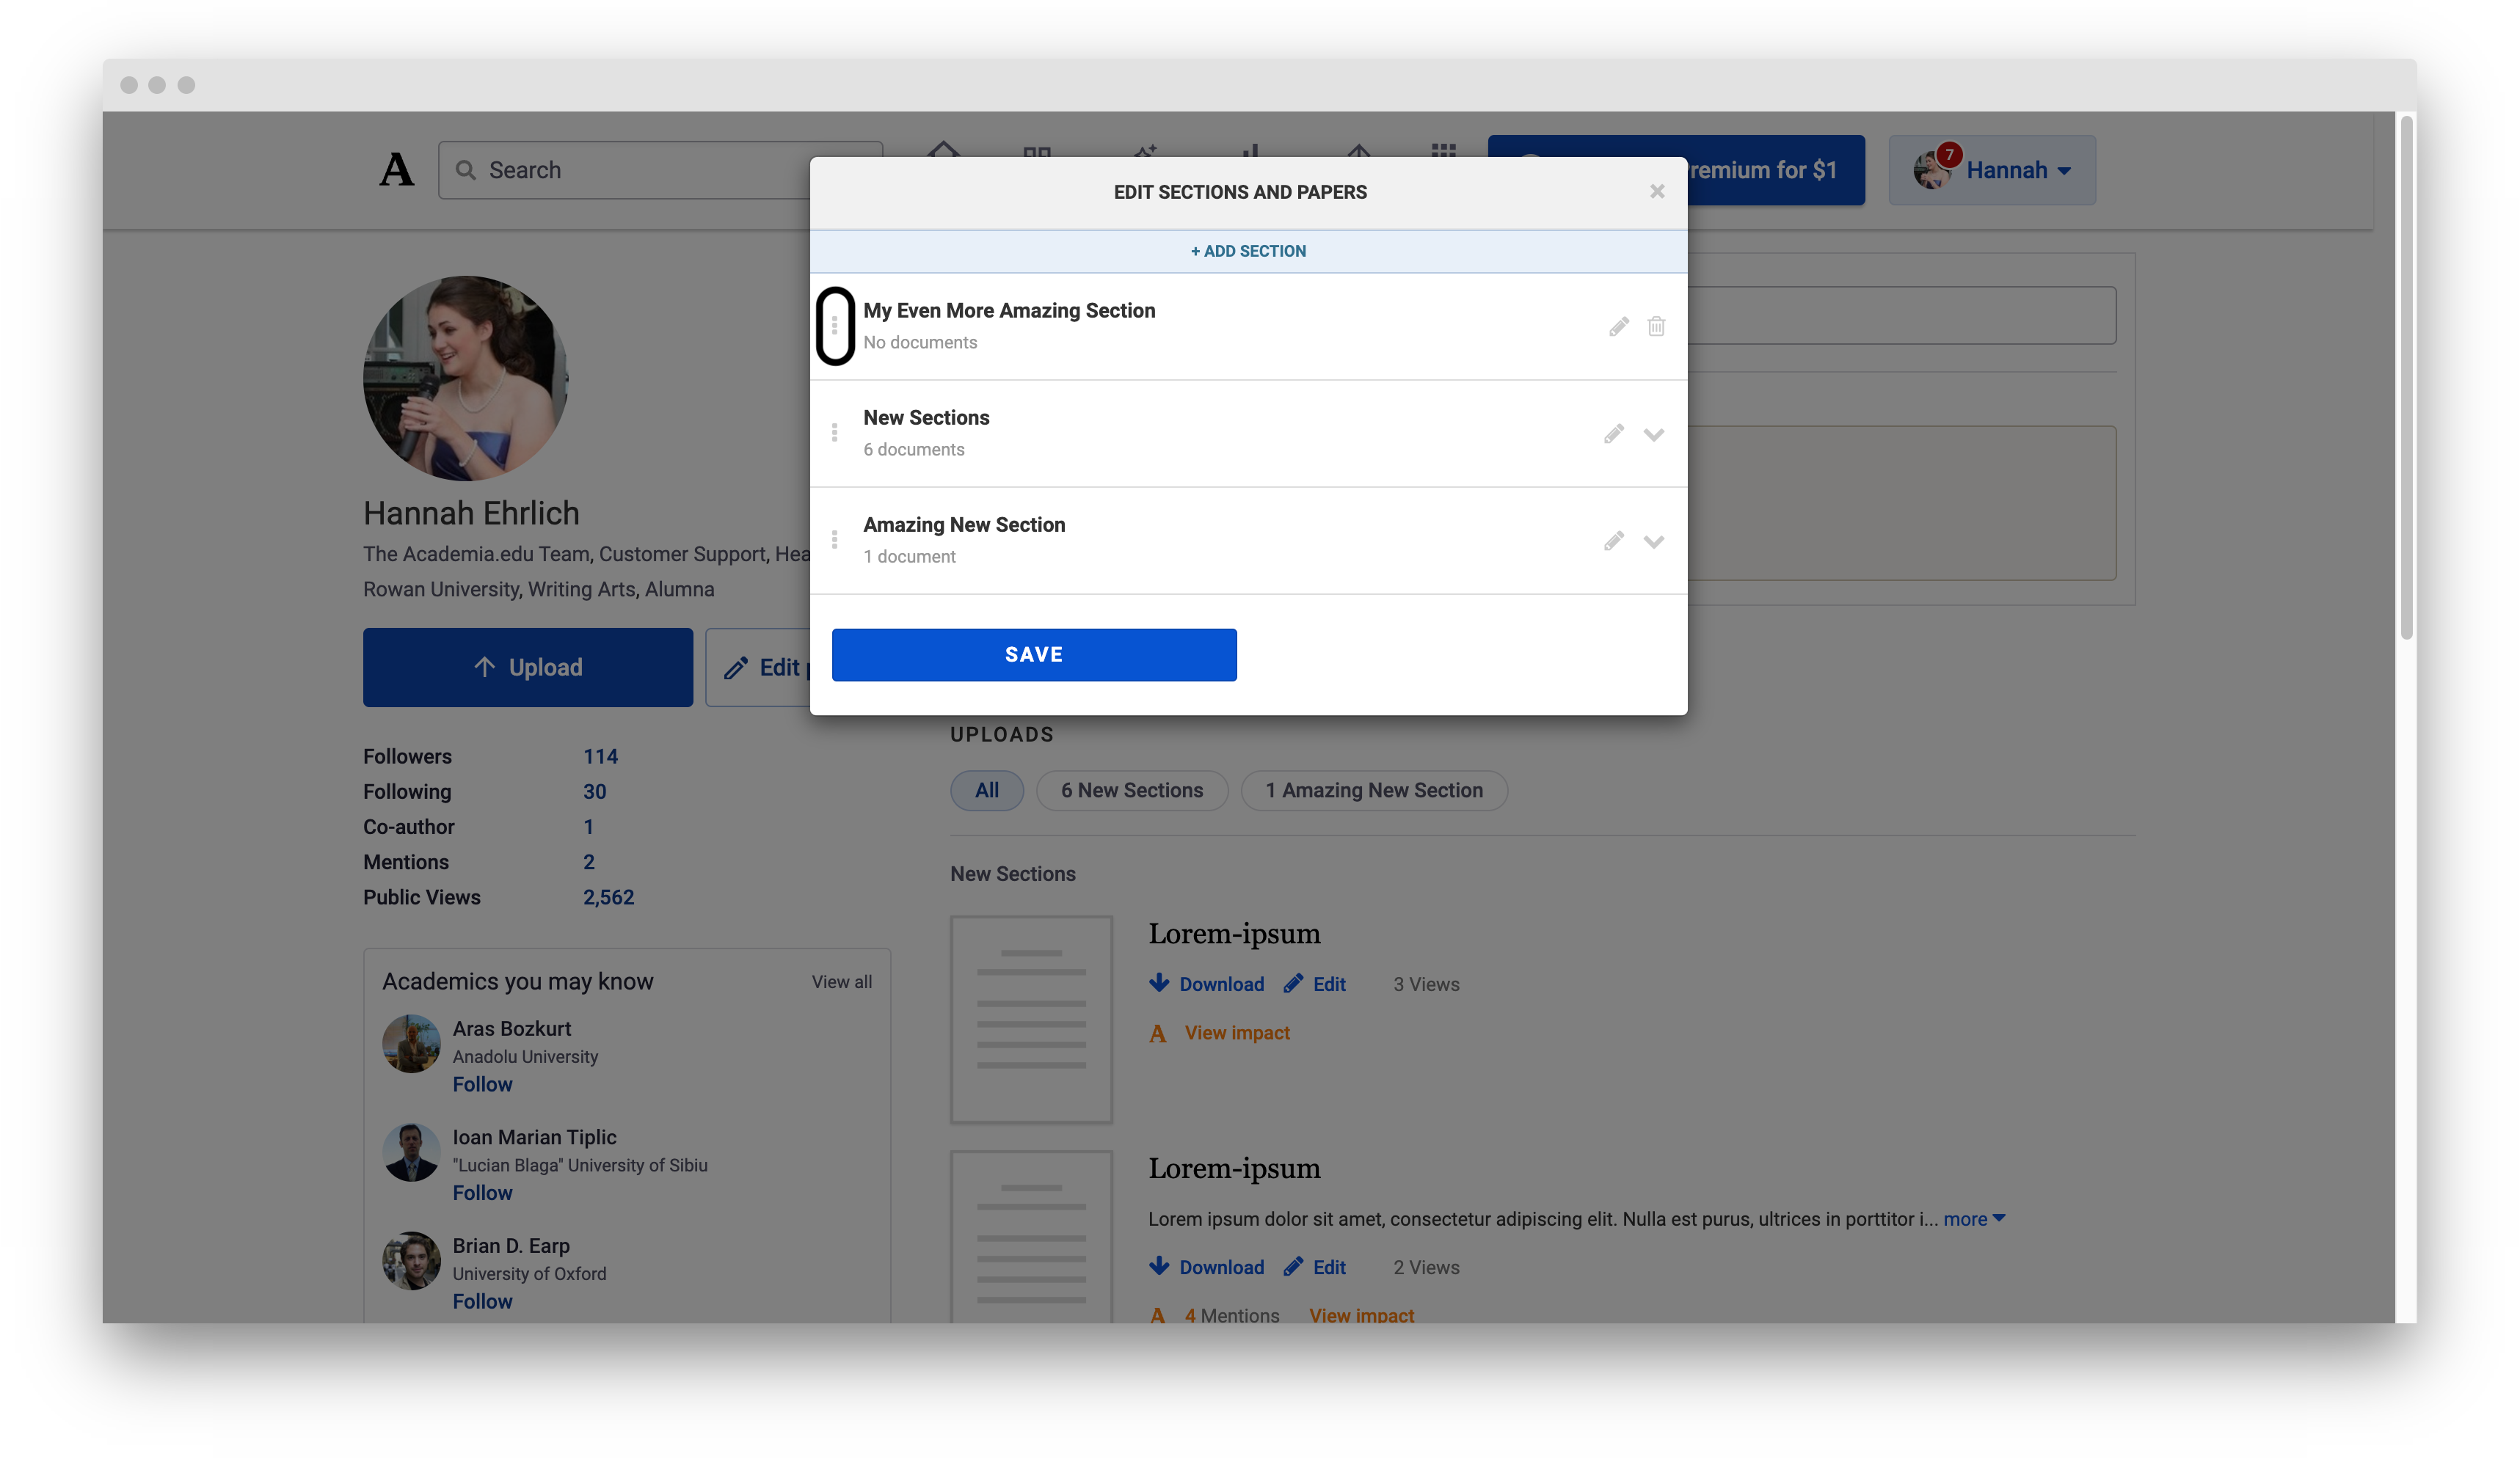Close the Edit Sections and Papers dialog
Viewport: 2520px width, 1470px height.
point(1657,191)
